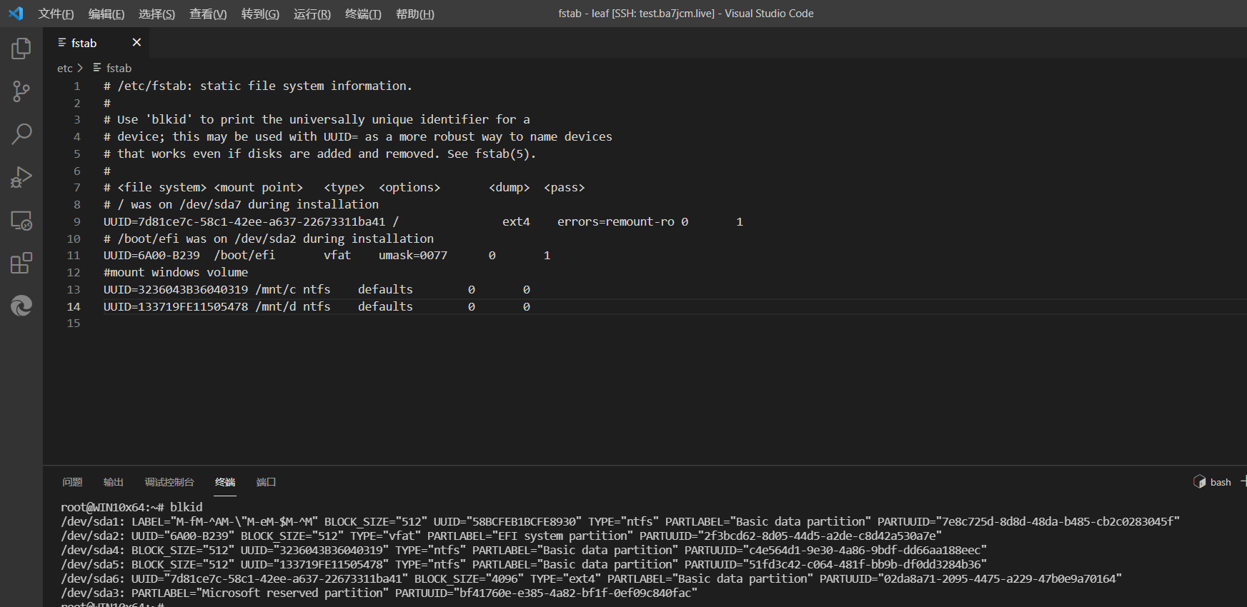This screenshot has width=1247, height=607.
Task: Open the Edge browser tools icon
Action: pos(21,306)
